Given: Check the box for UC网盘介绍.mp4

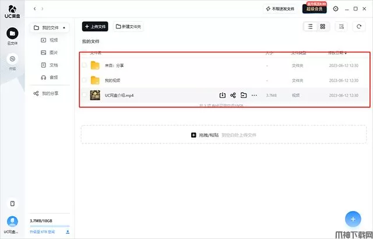Looking at the screenshot, I should [84, 95].
